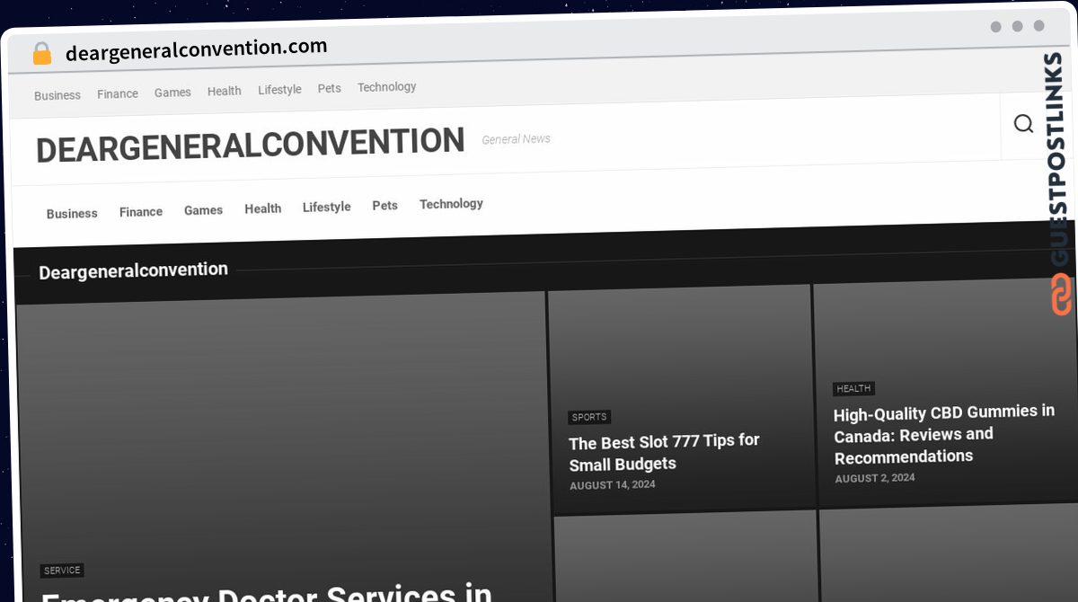Select Pets in the main navigation
The height and width of the screenshot is (602, 1078).
coord(384,205)
